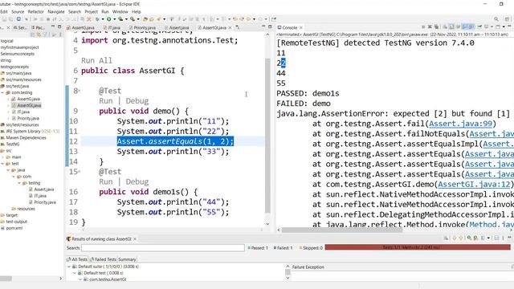The height and width of the screenshot is (289, 514).
Task: Open the Run dropdown arrow beside green button
Action: pos(115,19)
